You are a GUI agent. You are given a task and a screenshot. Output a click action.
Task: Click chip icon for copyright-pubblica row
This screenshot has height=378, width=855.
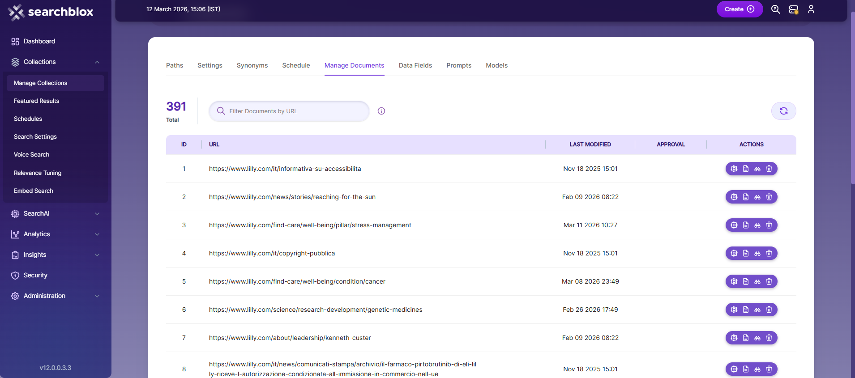click(x=734, y=253)
